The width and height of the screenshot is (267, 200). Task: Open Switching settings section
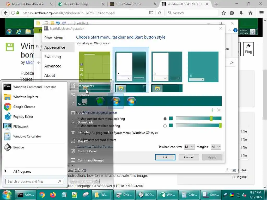52,57
